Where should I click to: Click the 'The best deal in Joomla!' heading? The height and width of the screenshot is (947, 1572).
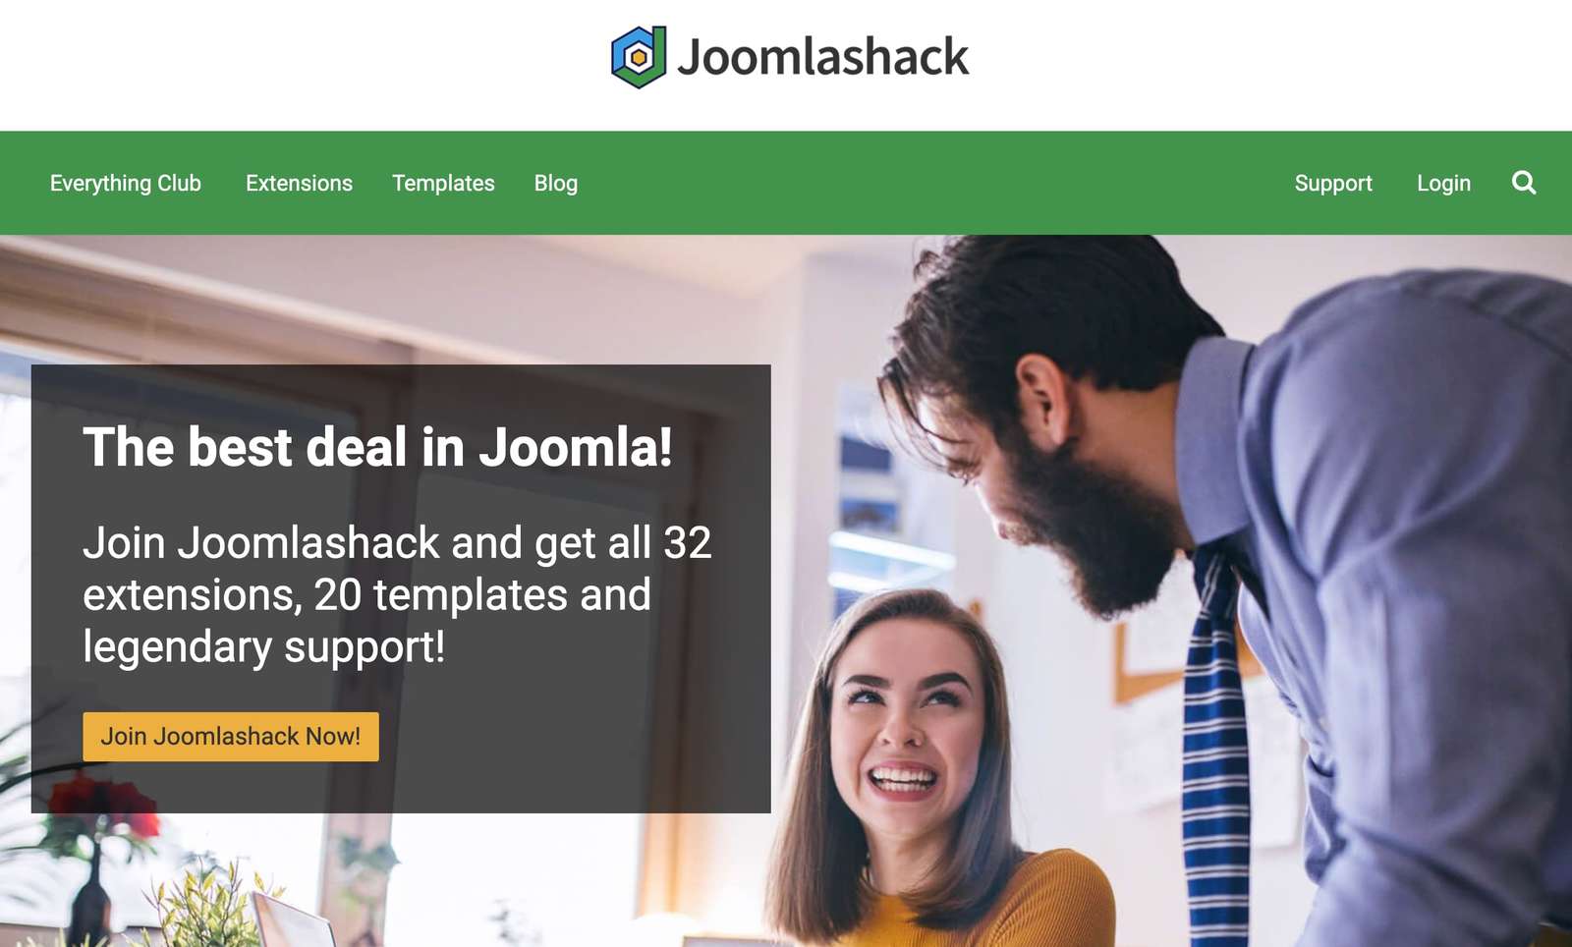[x=377, y=447]
